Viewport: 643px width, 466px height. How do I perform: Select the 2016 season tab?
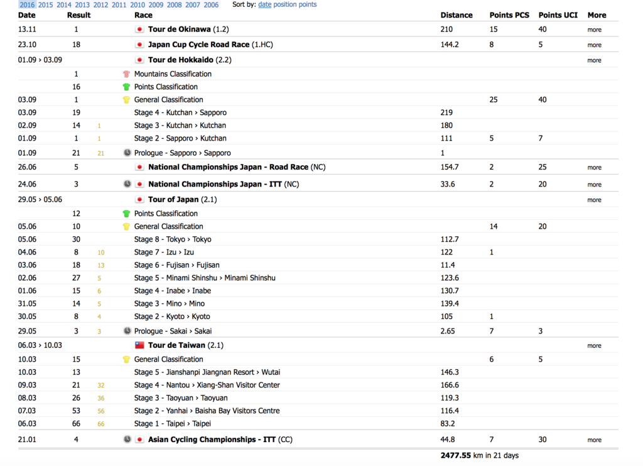click(27, 4)
